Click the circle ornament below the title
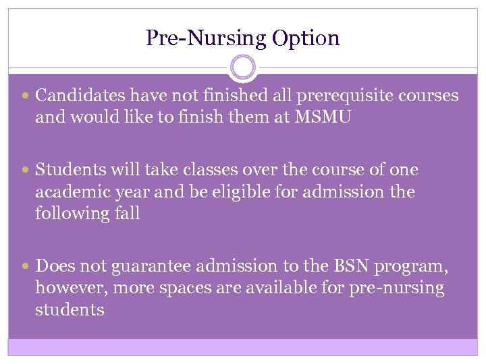The image size is (486, 364). click(243, 68)
